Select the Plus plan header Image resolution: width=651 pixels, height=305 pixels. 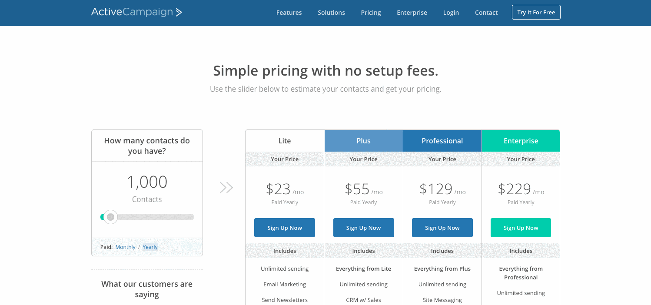[x=363, y=141]
